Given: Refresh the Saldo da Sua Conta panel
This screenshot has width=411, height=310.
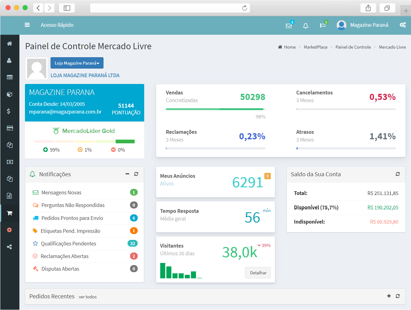Looking at the screenshot, I should coord(398,174).
